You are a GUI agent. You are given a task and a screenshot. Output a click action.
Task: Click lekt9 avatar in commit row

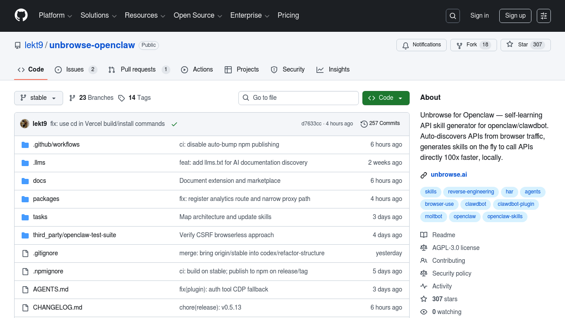pyautogui.click(x=25, y=124)
